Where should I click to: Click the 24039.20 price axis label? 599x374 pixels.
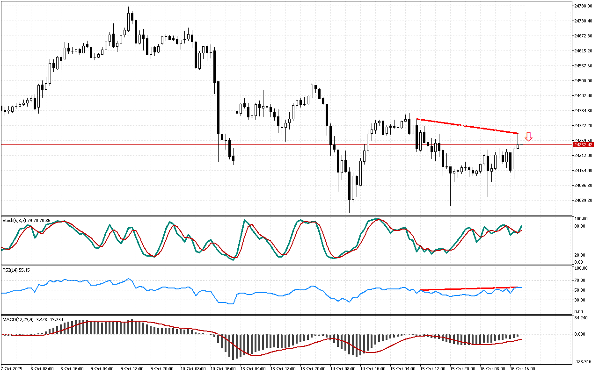pyautogui.click(x=584, y=201)
